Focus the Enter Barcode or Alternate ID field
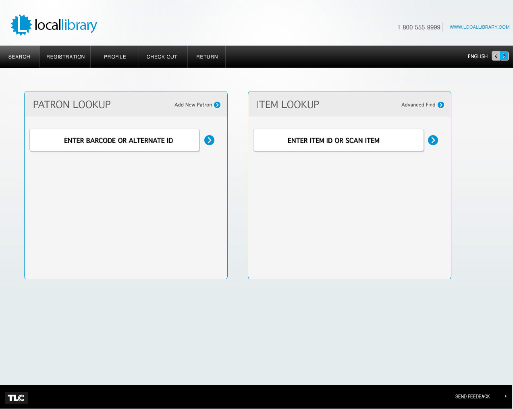This screenshot has height=409, width=513. (x=114, y=140)
